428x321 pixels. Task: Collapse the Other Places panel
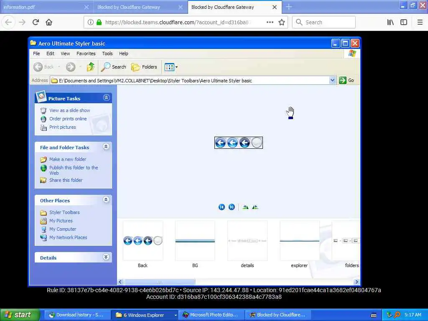[x=106, y=200]
